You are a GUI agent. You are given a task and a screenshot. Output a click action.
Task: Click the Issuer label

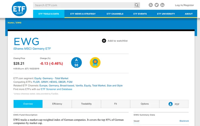136,121
